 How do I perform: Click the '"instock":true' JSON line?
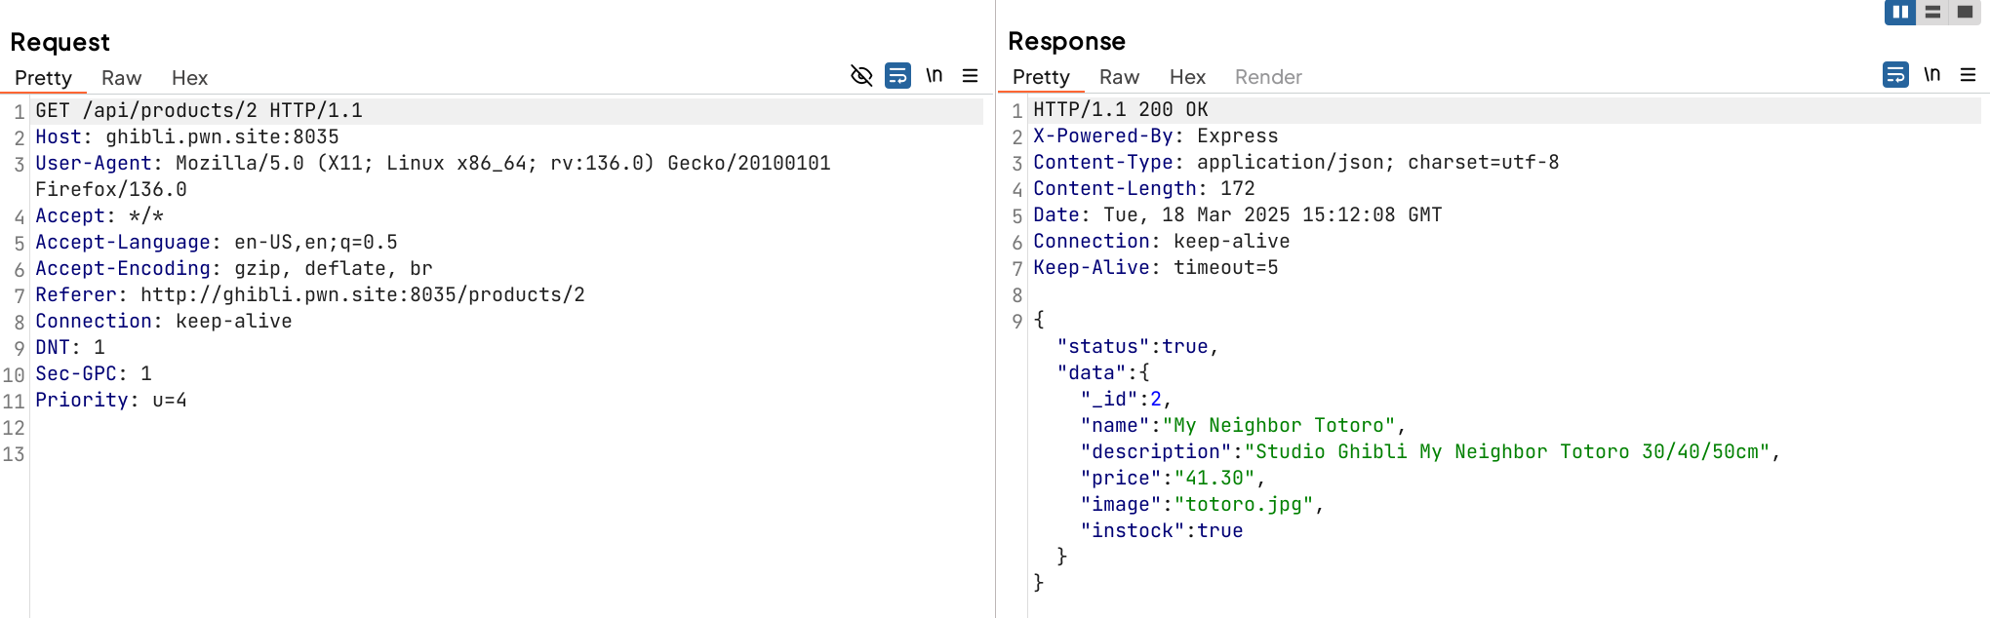pyautogui.click(x=1162, y=531)
